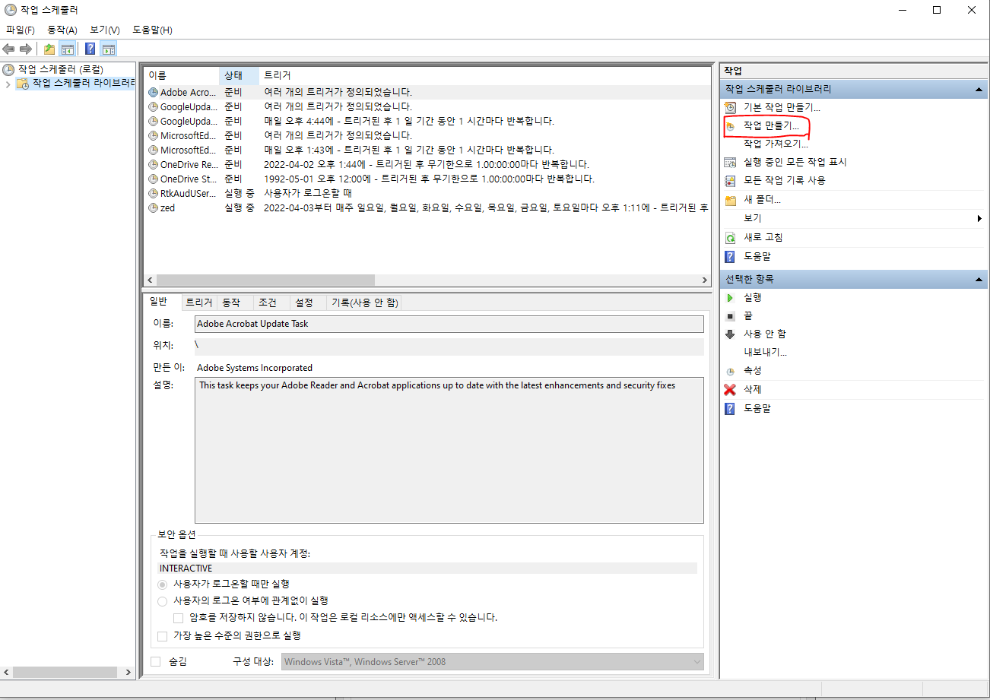The width and height of the screenshot is (990, 700).
Task: Click the 실행 중인 모든 작업 표시 icon
Action: (x=731, y=163)
